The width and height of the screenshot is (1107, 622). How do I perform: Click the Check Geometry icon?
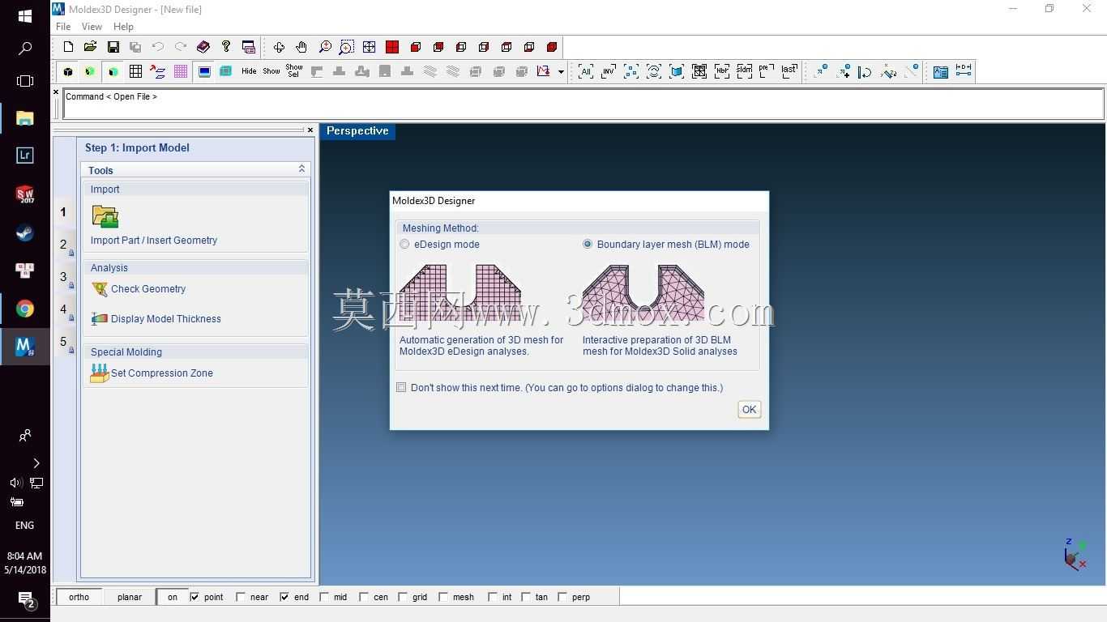click(100, 289)
